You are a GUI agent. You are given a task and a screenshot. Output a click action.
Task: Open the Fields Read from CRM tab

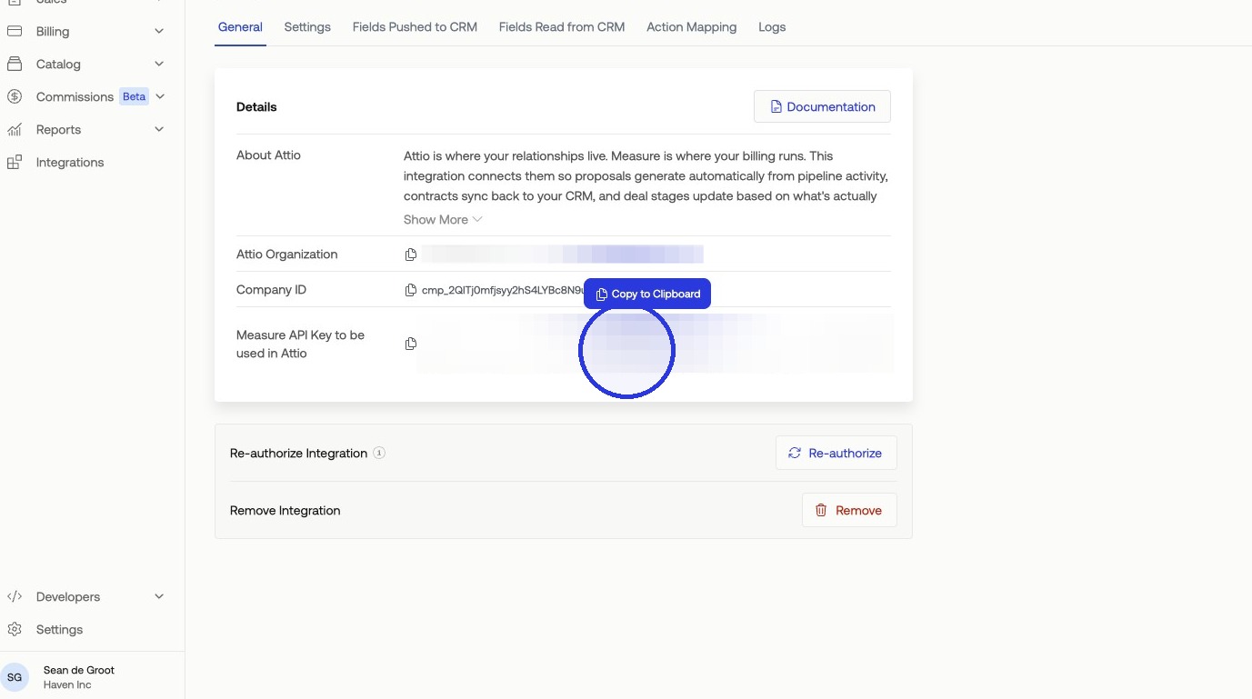(562, 27)
